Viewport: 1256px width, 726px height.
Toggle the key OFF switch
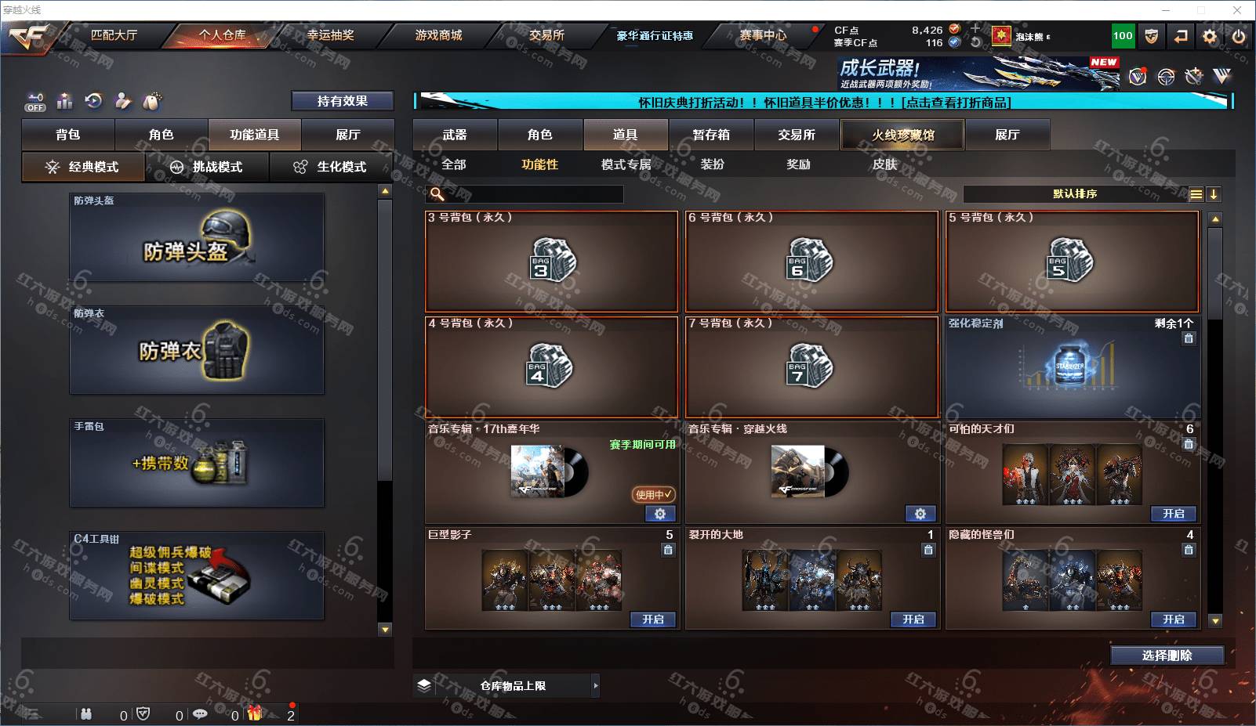(35, 102)
